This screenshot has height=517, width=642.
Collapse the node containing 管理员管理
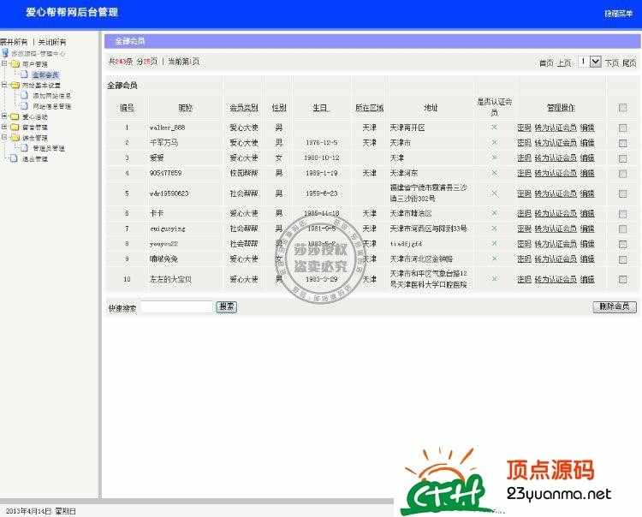point(4,137)
